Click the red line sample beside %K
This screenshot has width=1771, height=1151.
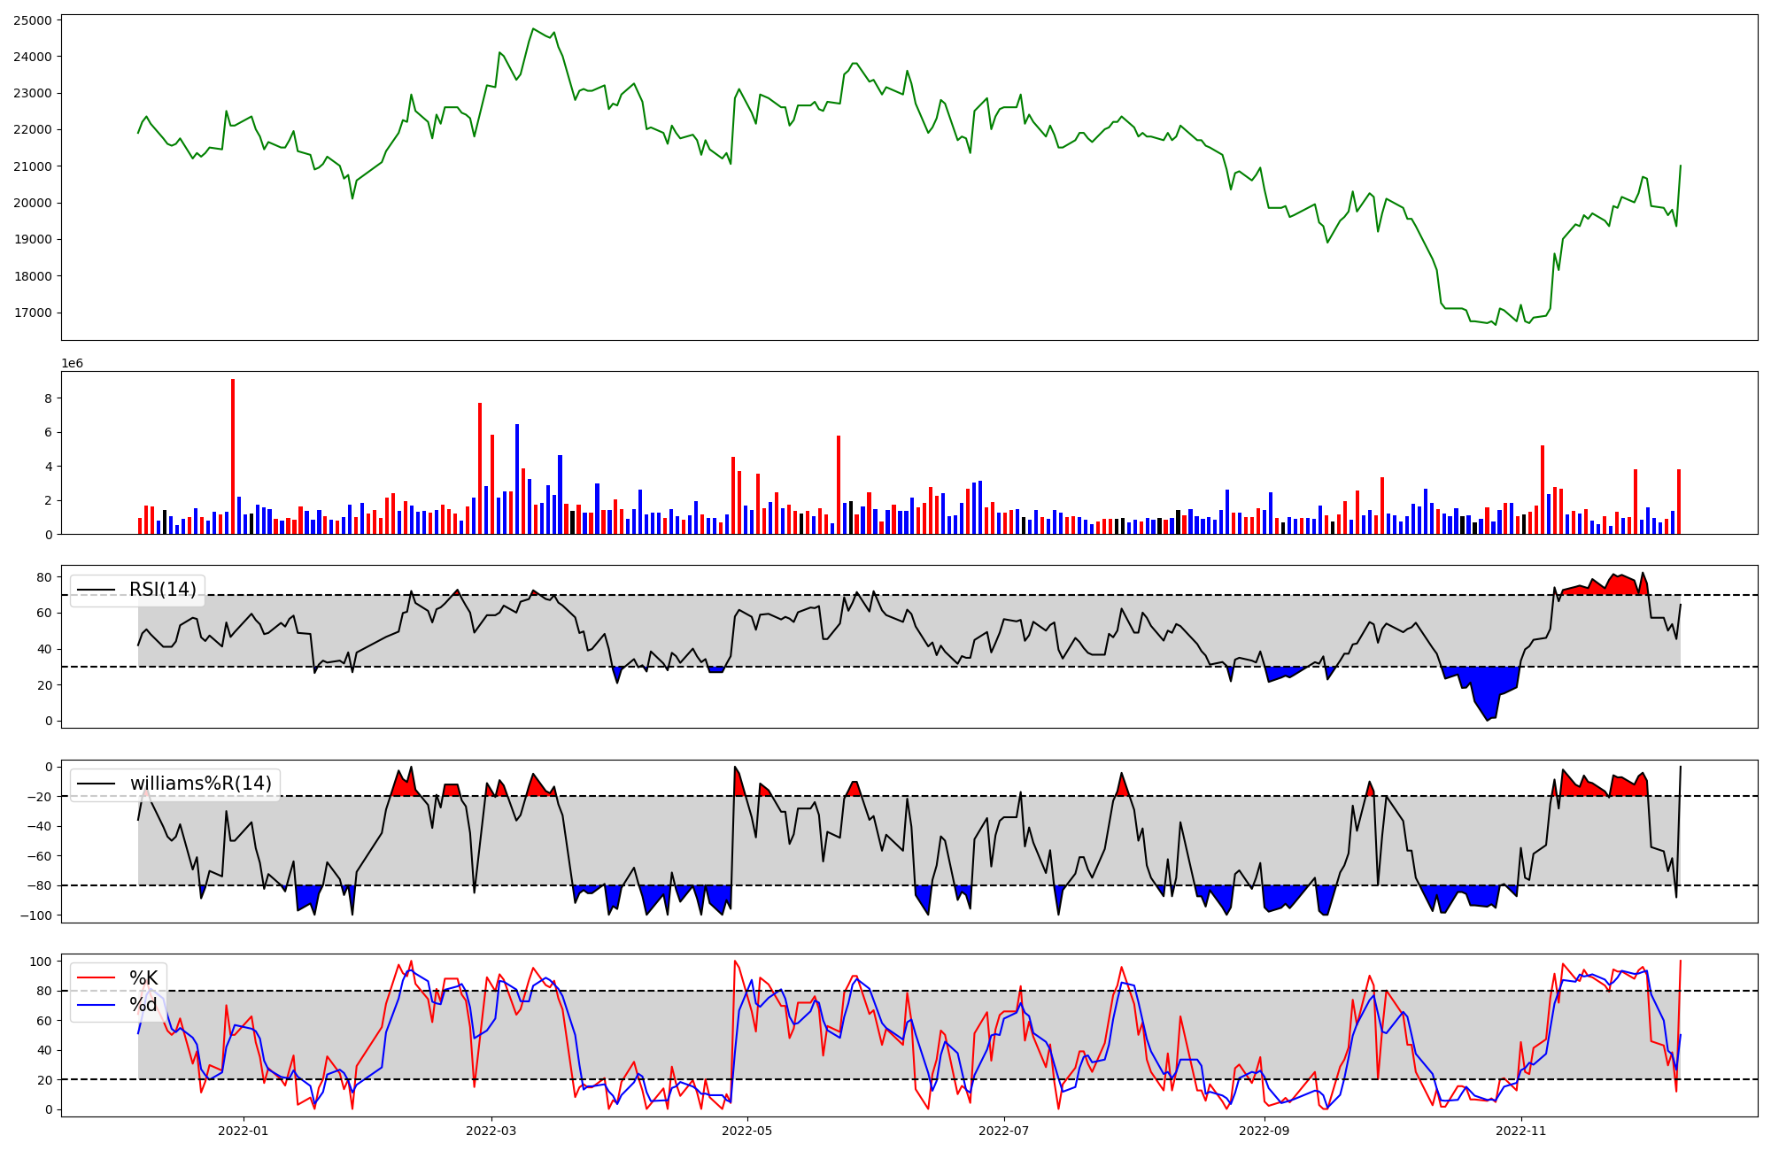tap(97, 978)
